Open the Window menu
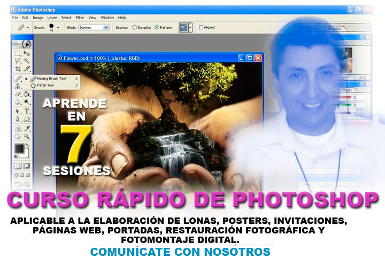This screenshot has height=258, width=385. tap(107, 18)
